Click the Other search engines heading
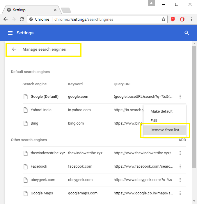This screenshot has height=204, width=197. coord(29,140)
